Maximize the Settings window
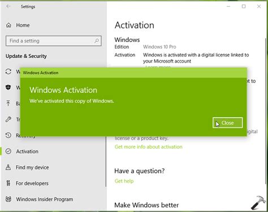The image size is (268, 212). (x=244, y=6)
